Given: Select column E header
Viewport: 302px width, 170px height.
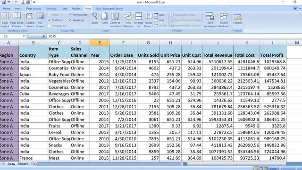Looking at the screenshot, I should 100,42.
